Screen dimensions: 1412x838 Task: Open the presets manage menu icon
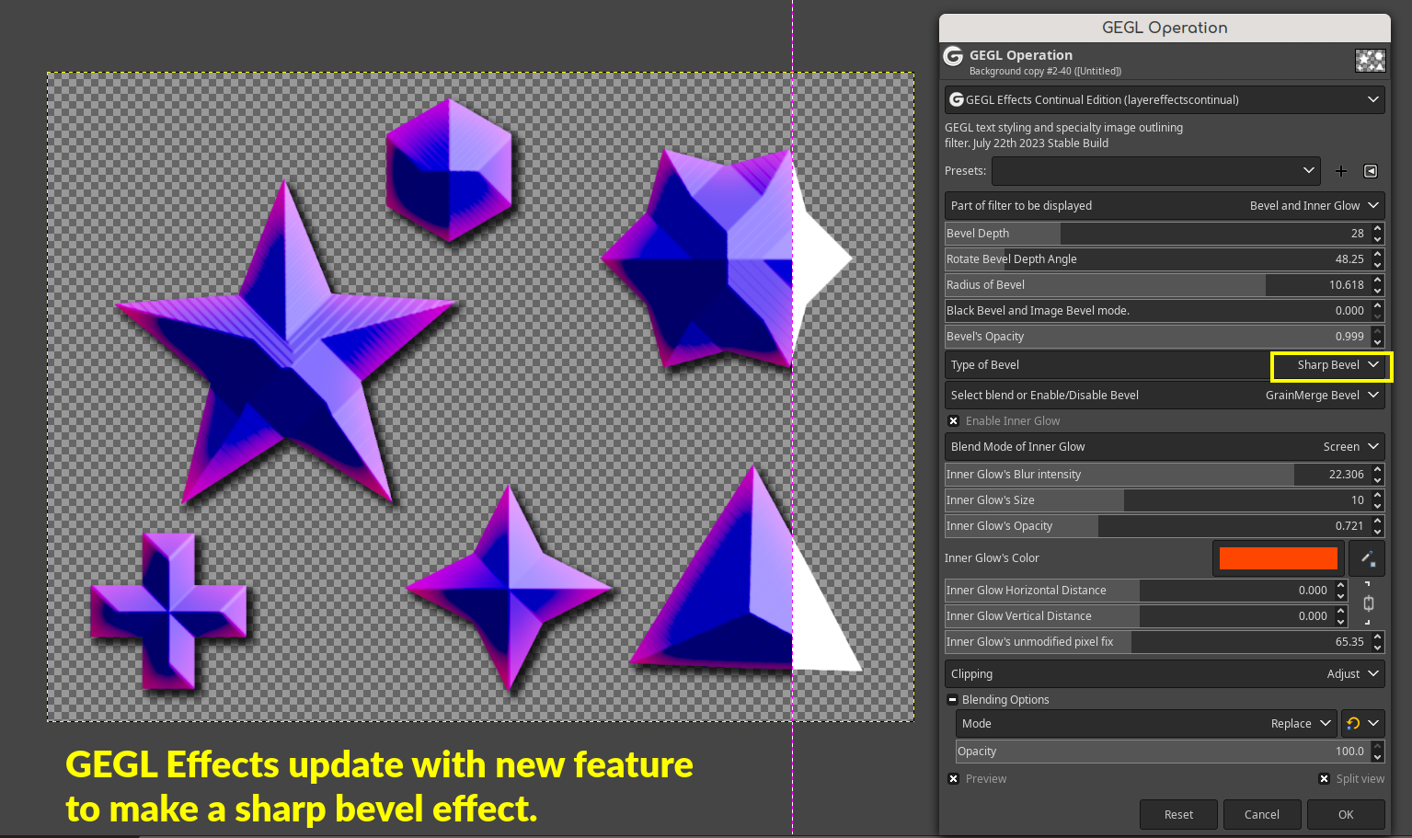pos(1371,171)
